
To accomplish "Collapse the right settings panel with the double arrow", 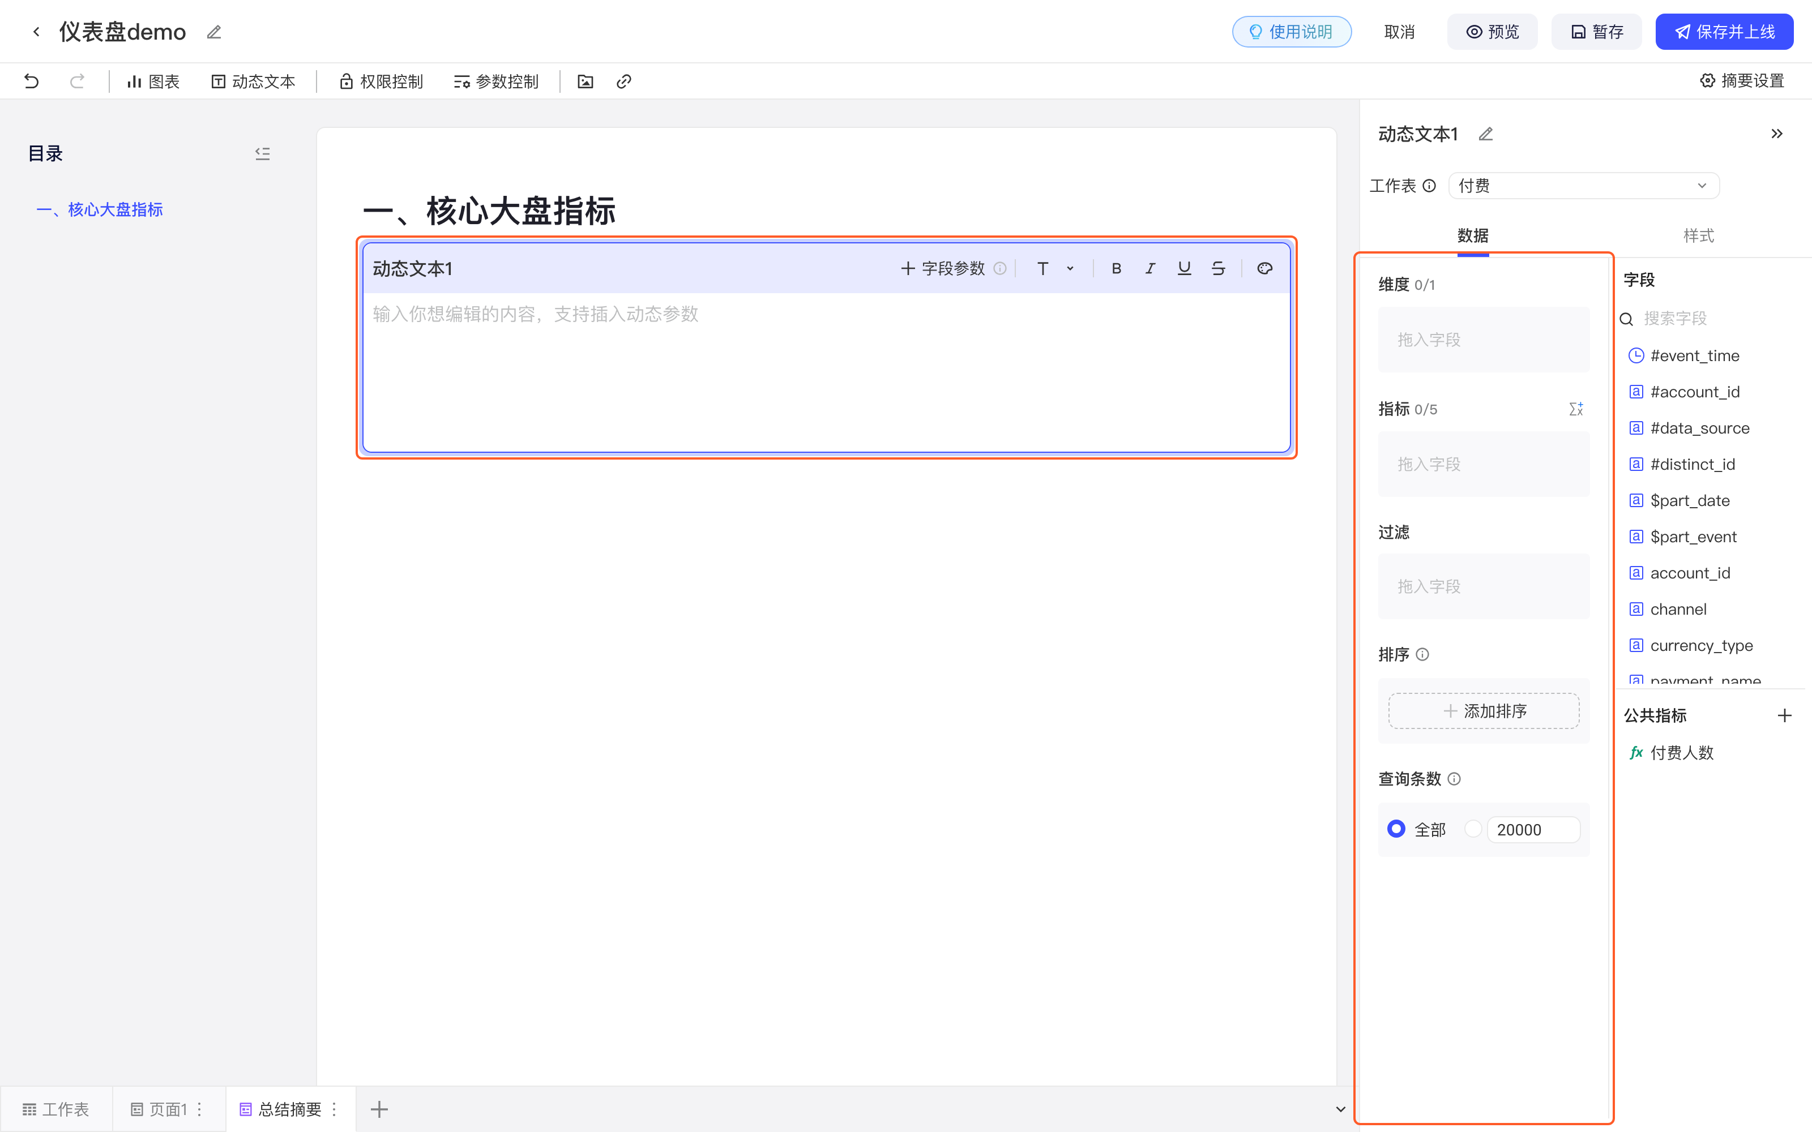I will coord(1777,134).
